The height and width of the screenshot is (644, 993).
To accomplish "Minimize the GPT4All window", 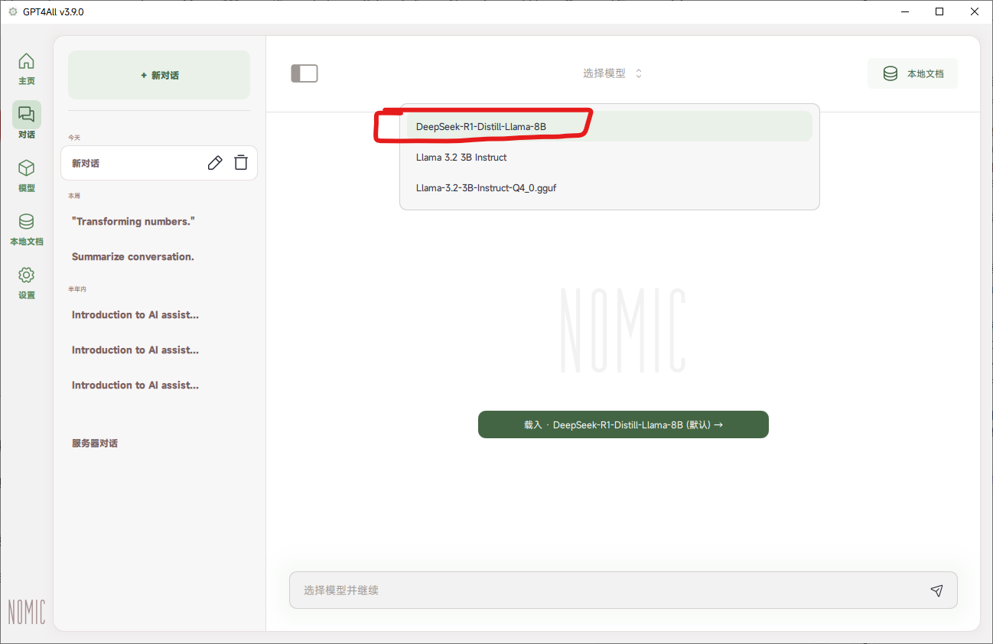I will coord(905,11).
